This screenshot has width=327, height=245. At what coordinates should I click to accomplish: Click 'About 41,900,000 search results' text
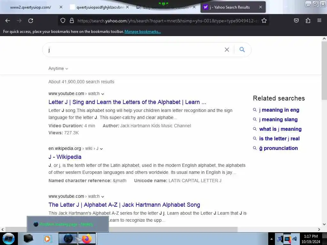(x=81, y=82)
